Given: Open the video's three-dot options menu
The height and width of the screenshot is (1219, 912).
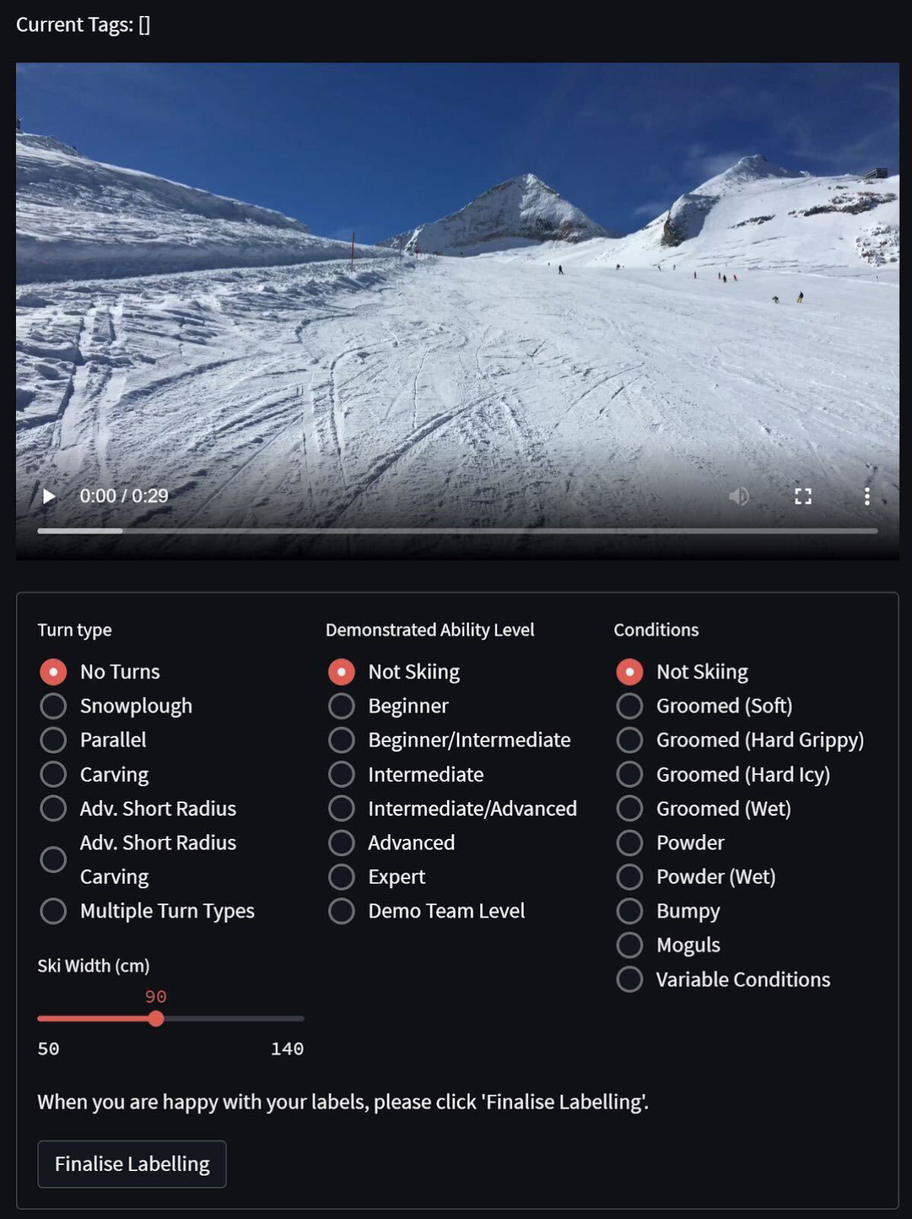Looking at the screenshot, I should [866, 497].
